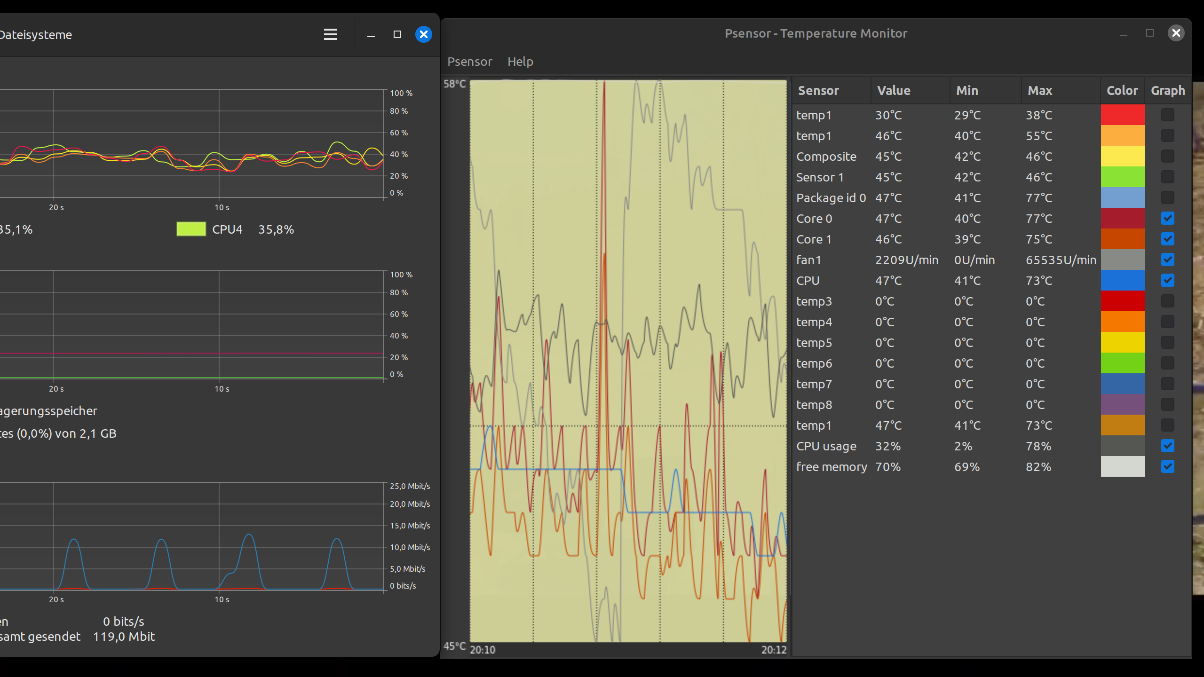Viewport: 1204px width, 677px height.
Task: Maximize the Psensor window
Action: click(x=1149, y=33)
